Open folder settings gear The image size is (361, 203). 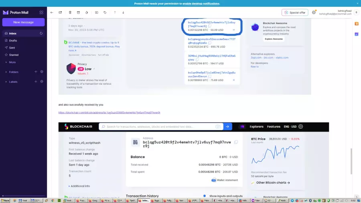(x=42, y=72)
